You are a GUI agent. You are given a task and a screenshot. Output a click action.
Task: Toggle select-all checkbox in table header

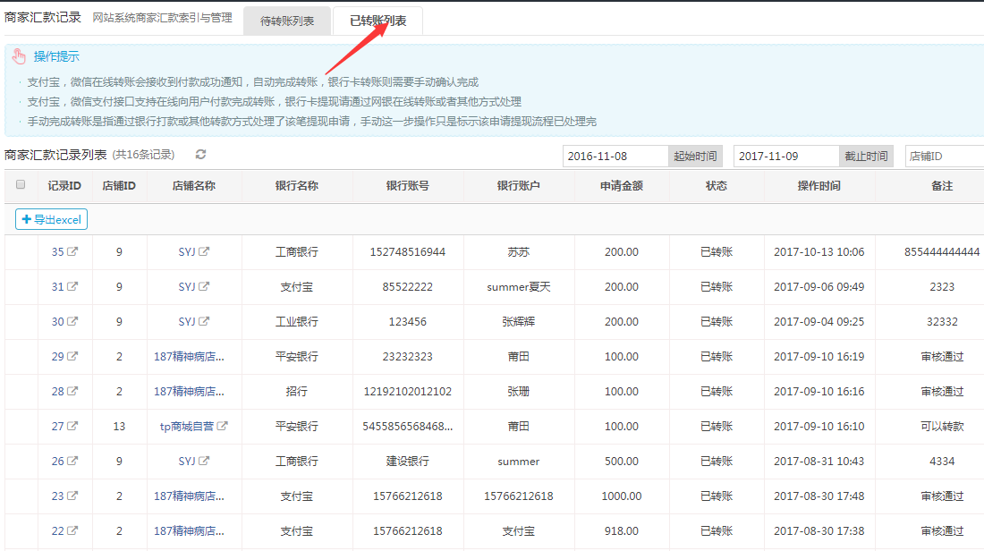pos(21,185)
